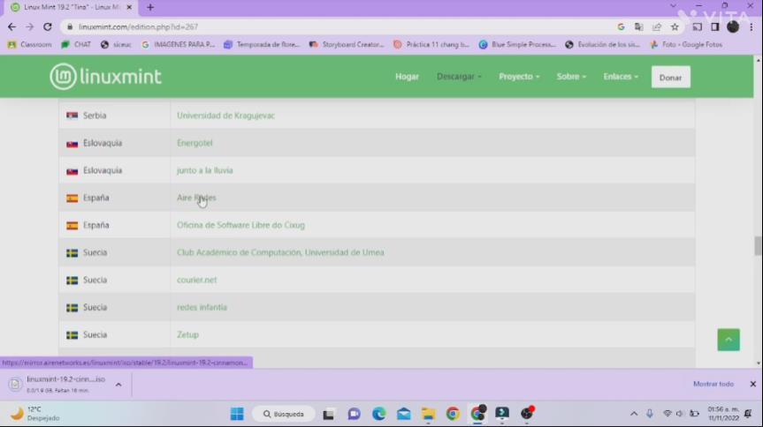The image size is (763, 427).
Task: Click the Serbia country cell
Action: click(x=114, y=116)
